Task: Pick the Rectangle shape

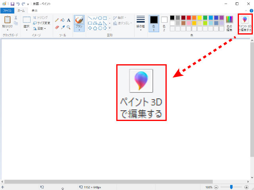Action: point(105,18)
